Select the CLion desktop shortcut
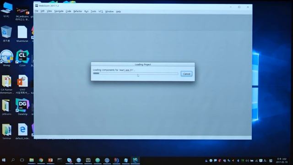 coord(22,58)
